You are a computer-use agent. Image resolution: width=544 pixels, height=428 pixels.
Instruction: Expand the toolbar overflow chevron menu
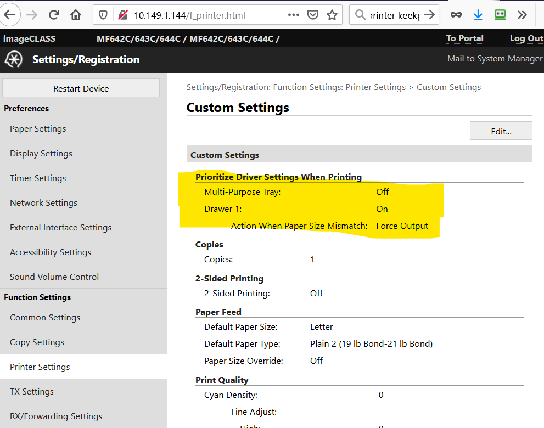(522, 15)
